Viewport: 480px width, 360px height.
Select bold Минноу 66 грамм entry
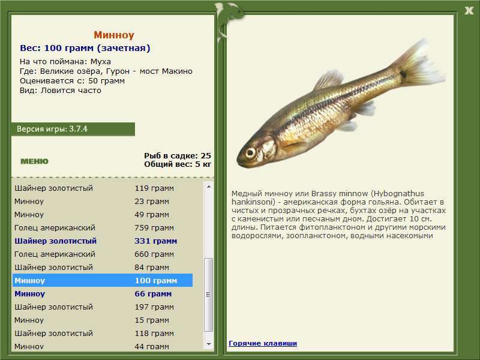click(103, 293)
